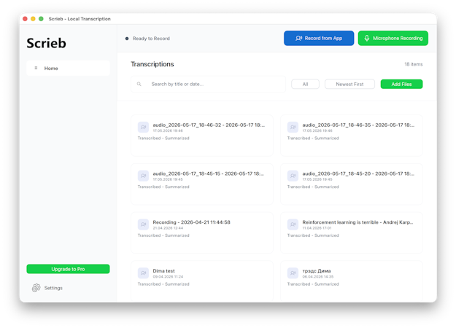Screen dimensions: 456x328
Task: Open audio_2026-05-17_18-46-32 transcription title
Action: pos(209,125)
